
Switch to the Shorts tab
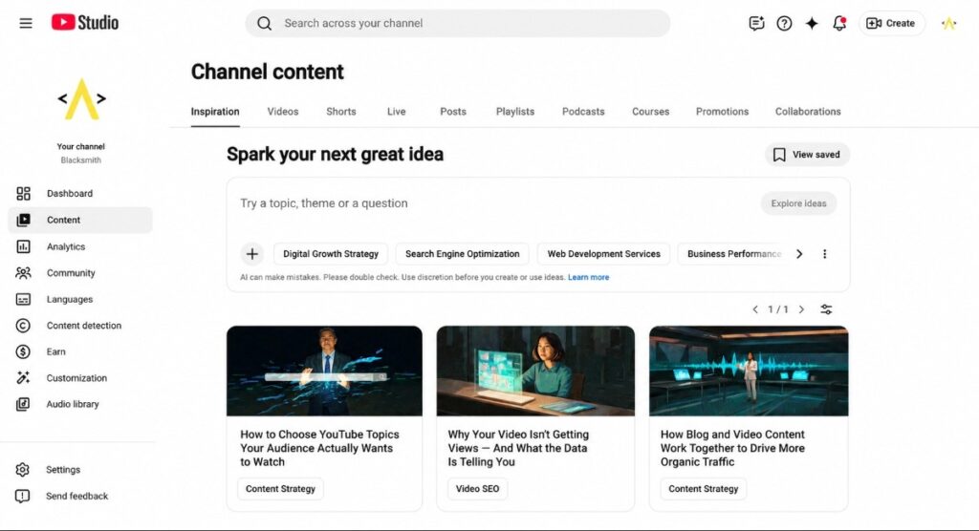[341, 112]
